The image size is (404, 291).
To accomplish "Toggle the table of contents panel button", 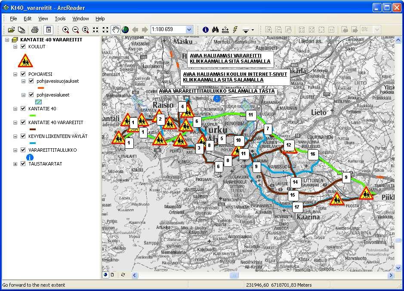I will click(49, 30).
